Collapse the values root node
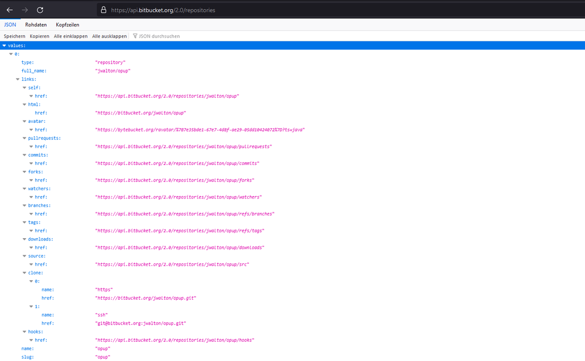This screenshot has width=585, height=361. coord(4,46)
